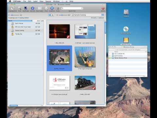Click the Name column header in catalog list

click(20, 21)
